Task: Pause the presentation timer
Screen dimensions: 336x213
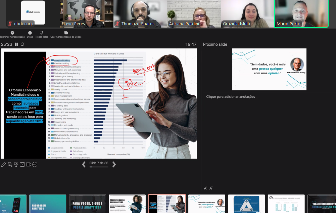Action: click(16, 44)
